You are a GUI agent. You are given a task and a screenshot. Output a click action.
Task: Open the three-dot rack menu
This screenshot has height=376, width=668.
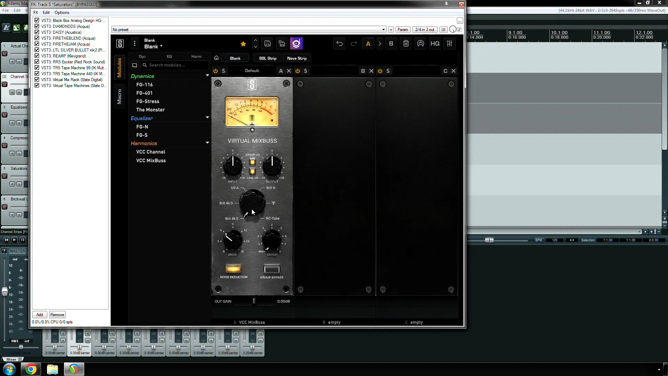[x=135, y=44]
